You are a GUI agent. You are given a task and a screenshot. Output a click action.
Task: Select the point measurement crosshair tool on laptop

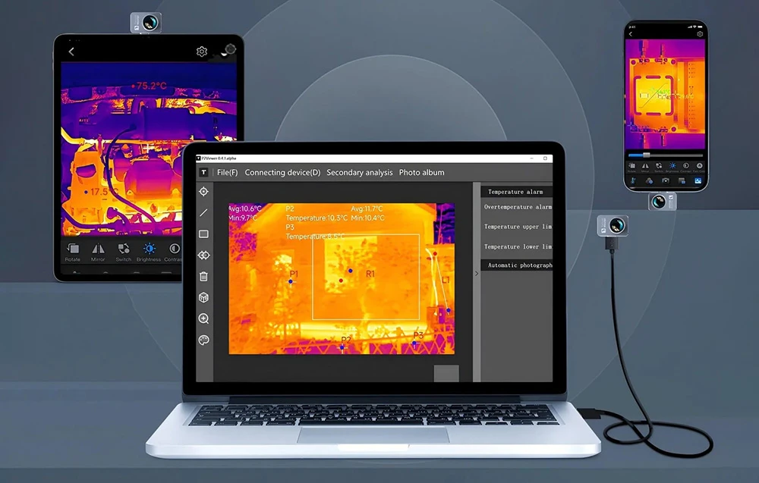pos(203,192)
